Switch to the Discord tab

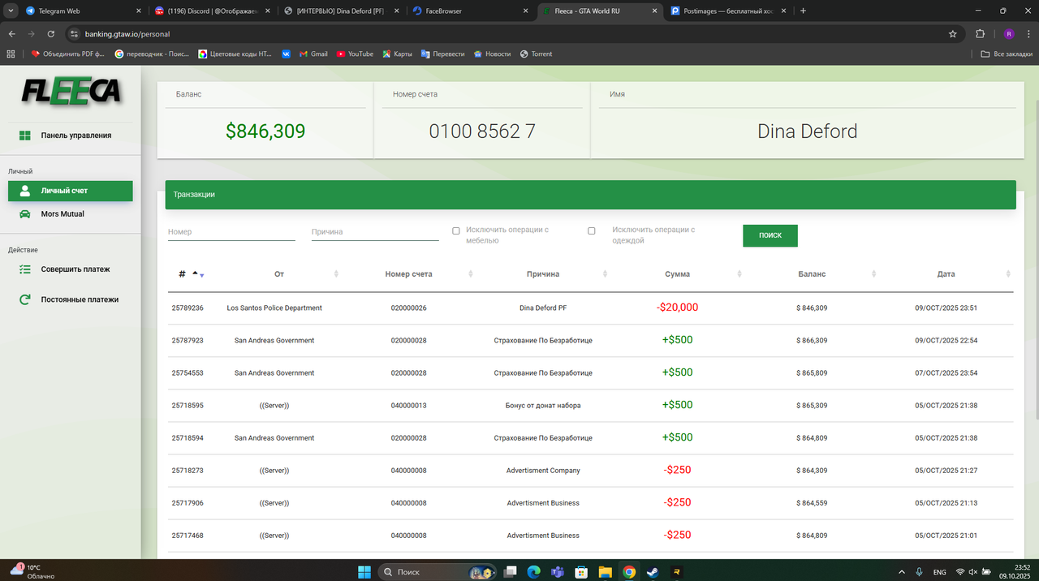tap(213, 11)
